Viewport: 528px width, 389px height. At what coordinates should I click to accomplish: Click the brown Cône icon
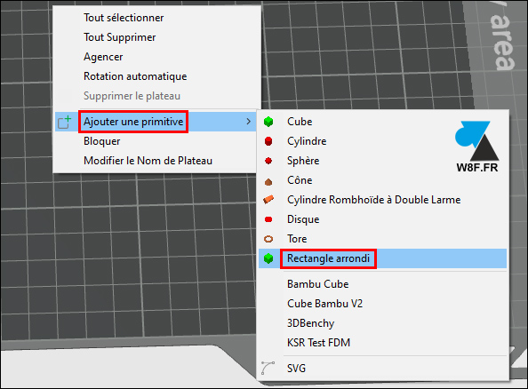(x=268, y=182)
